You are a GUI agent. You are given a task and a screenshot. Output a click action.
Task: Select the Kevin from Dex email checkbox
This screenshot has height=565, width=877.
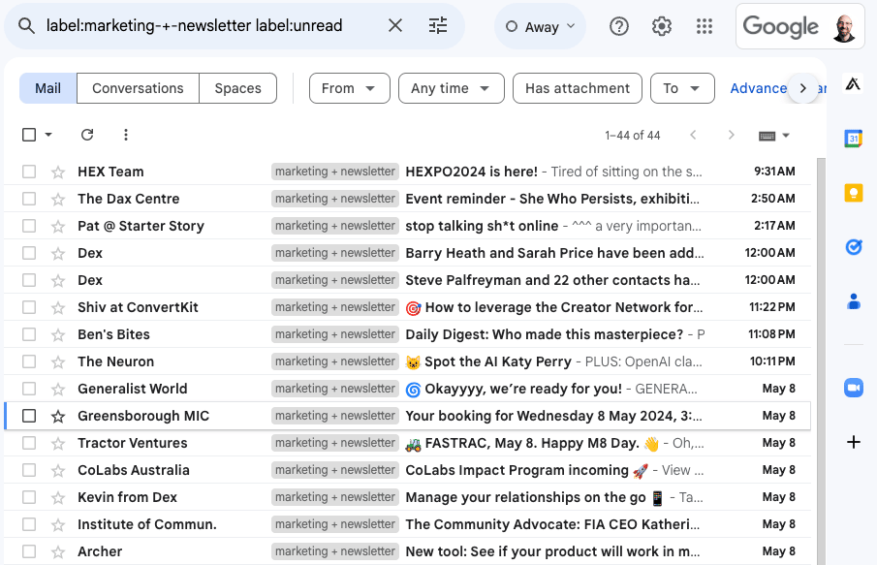29,497
